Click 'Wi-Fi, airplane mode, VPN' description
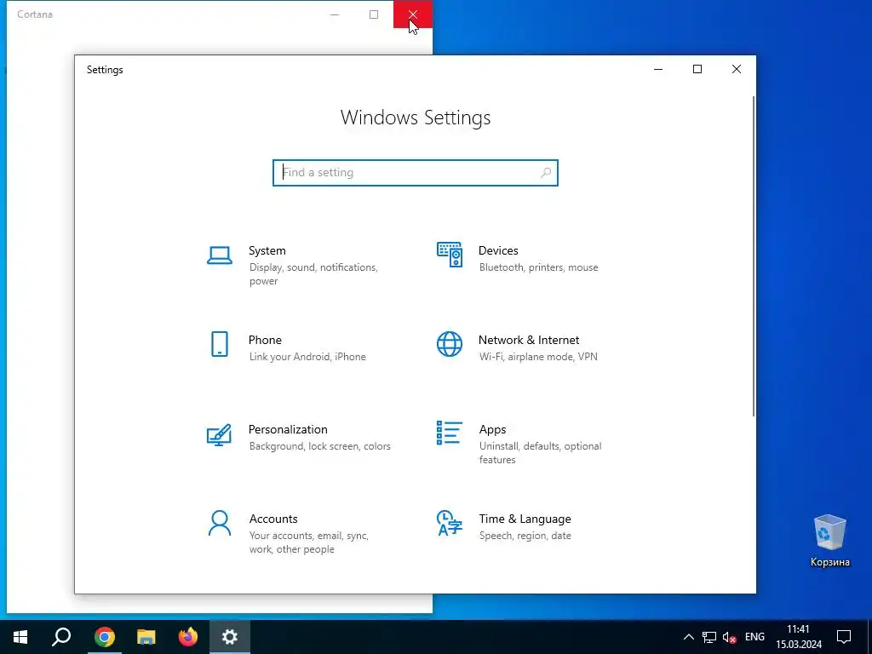The image size is (872, 654). pos(538,357)
